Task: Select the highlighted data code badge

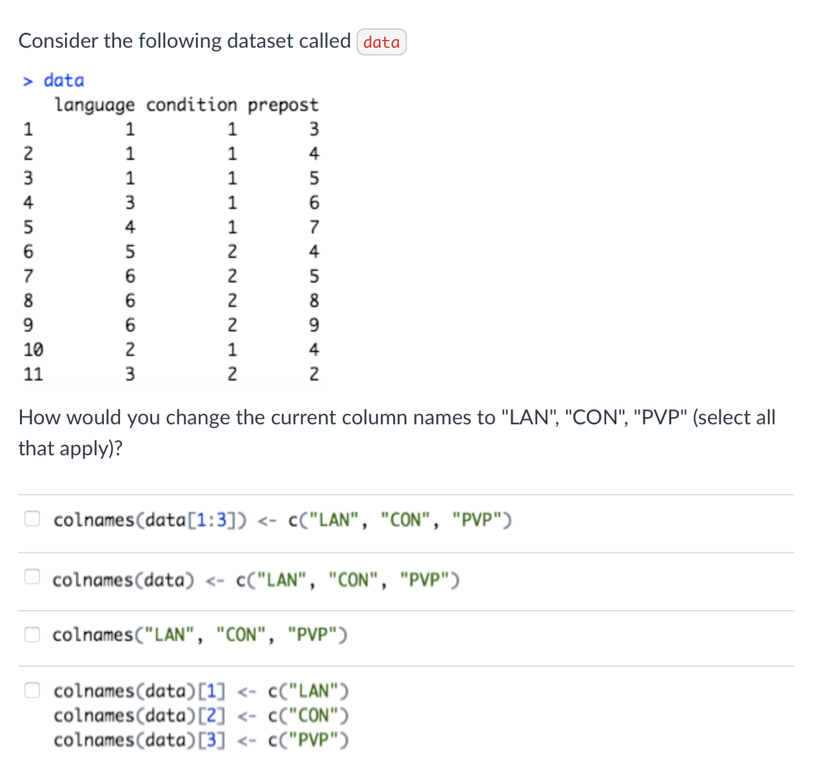Action: (x=381, y=41)
